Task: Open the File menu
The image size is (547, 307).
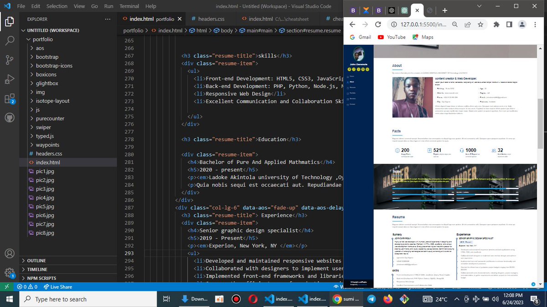Action: [21, 6]
